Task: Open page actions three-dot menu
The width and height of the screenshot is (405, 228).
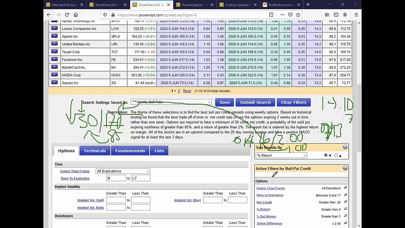Action: tap(283, 15)
